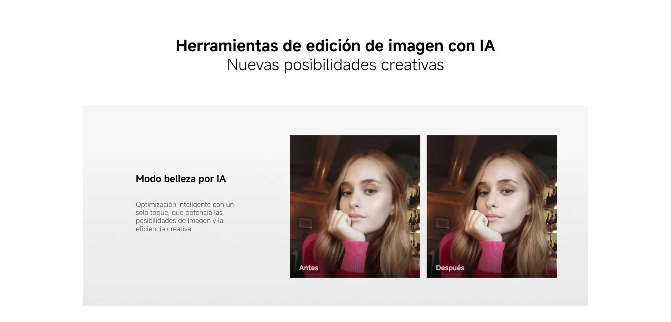Click the bottle shelf in the Antes photo
Screen dimensions: 671x322
(x=414, y=216)
